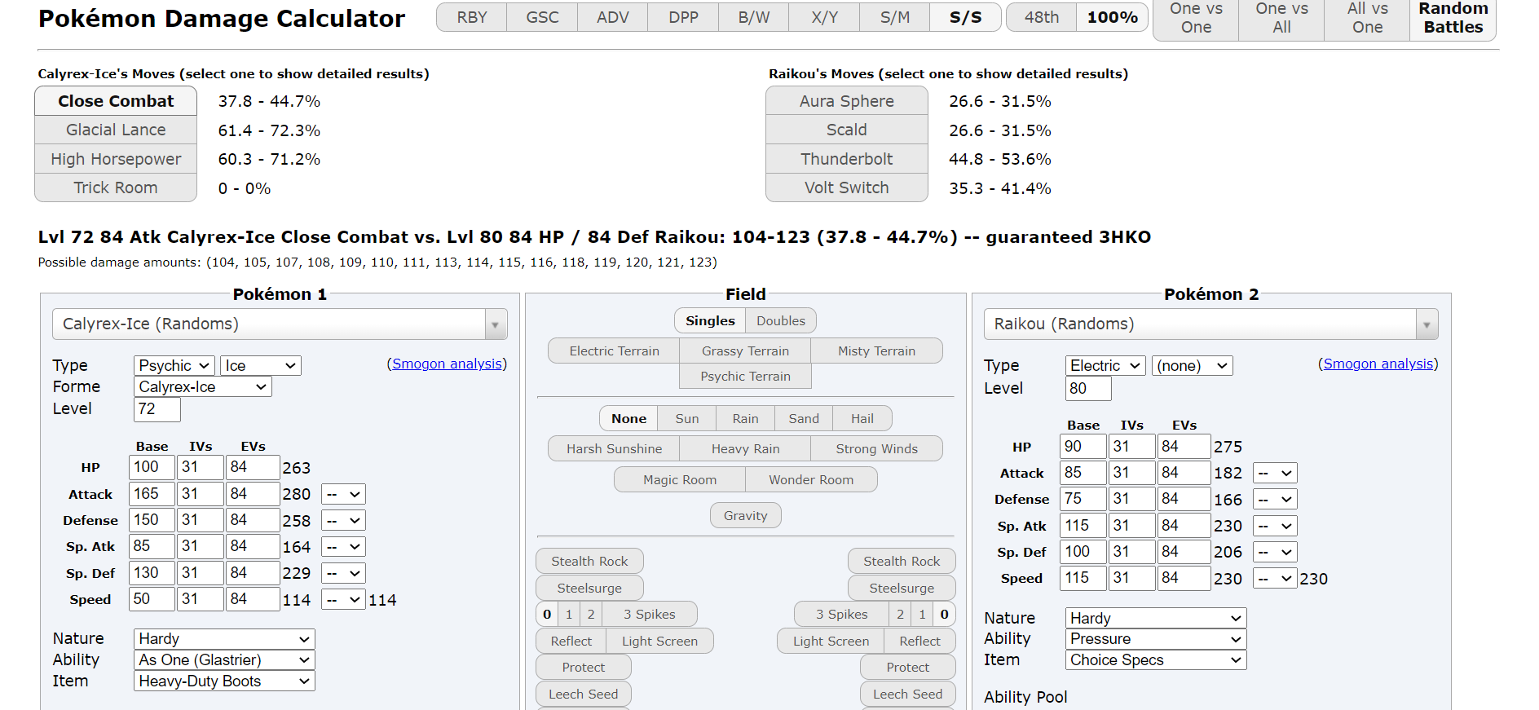Toggle Electric Terrain
Viewport: 1539px width, 710px height.
pyautogui.click(x=614, y=351)
